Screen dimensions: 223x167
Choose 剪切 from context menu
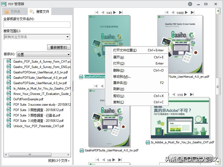pos(137,96)
